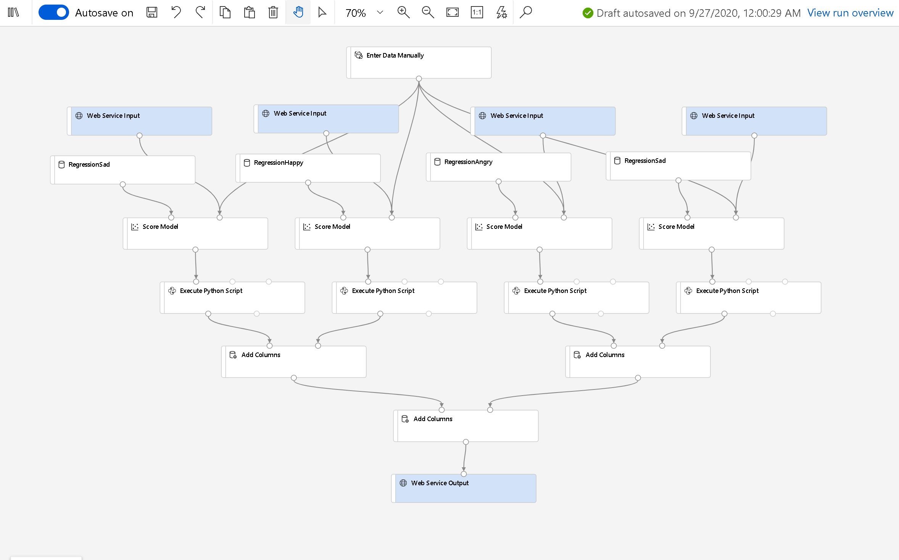Toggle the select pointer tool

point(322,13)
